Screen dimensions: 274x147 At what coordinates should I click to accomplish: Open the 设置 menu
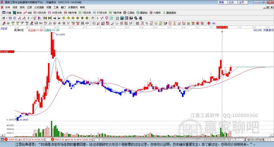(x=49, y=7)
